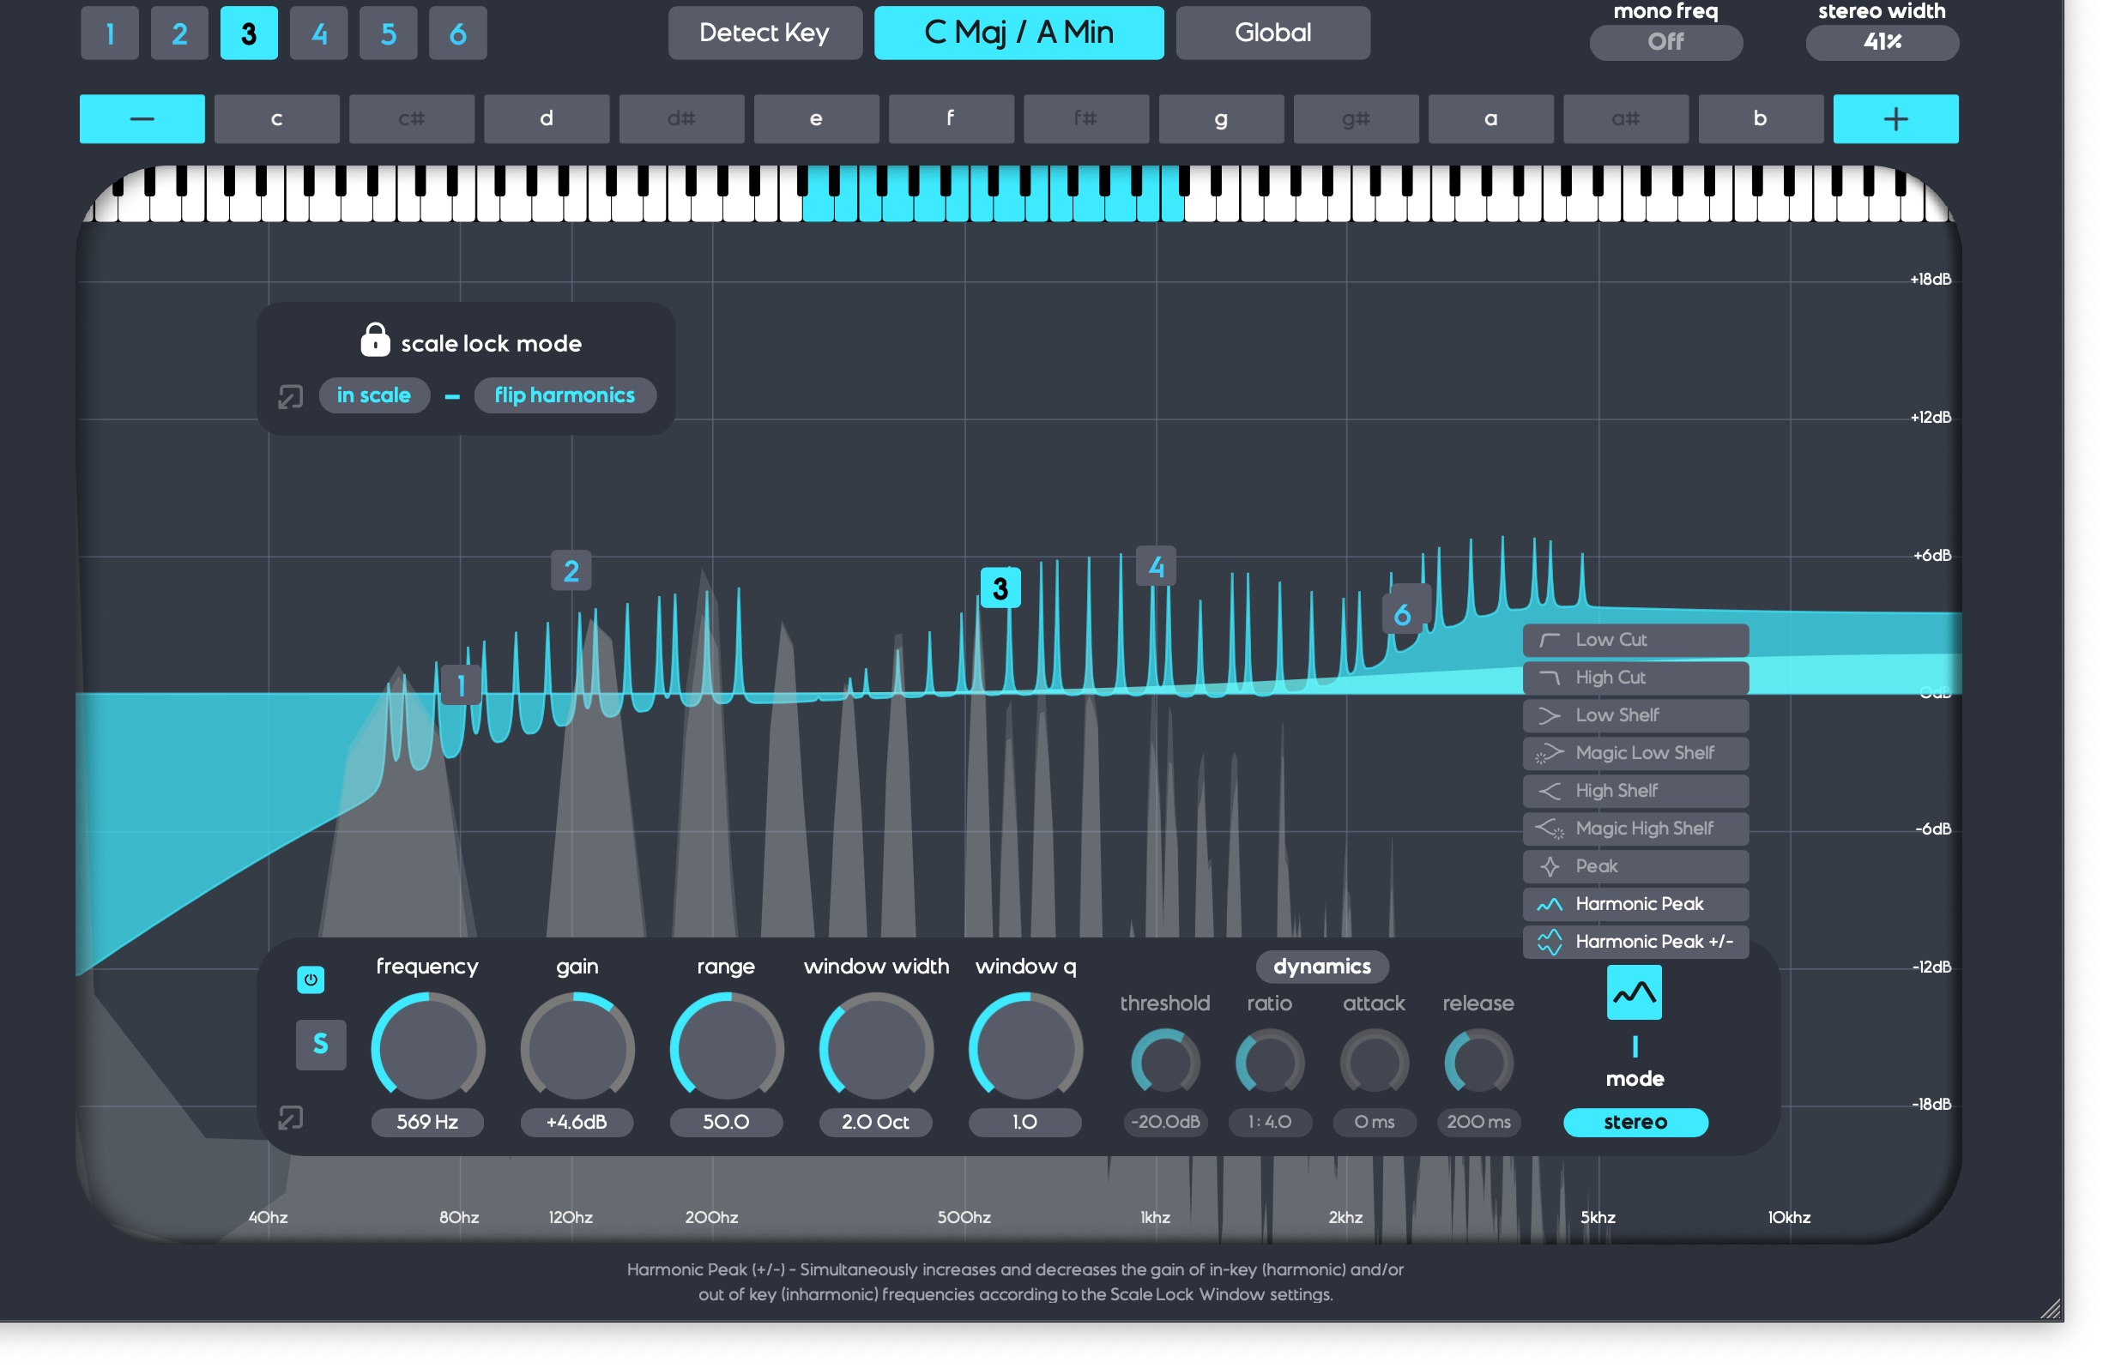This screenshot has width=2103, height=1368.
Task: Select band node 4 on the EQ graph
Action: pyautogui.click(x=1156, y=567)
